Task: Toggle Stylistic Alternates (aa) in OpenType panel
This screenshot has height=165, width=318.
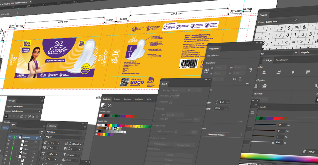Action: 22,116
